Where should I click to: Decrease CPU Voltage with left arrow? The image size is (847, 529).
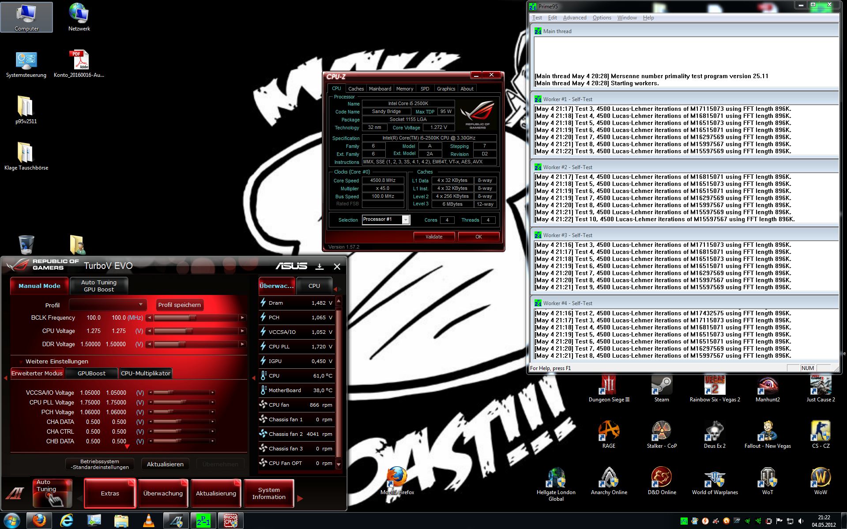[x=150, y=331]
